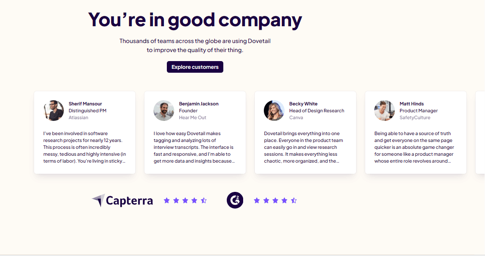This screenshot has width=485, height=256.
Task: Click the Hear Me Out company label
Action: click(x=193, y=117)
